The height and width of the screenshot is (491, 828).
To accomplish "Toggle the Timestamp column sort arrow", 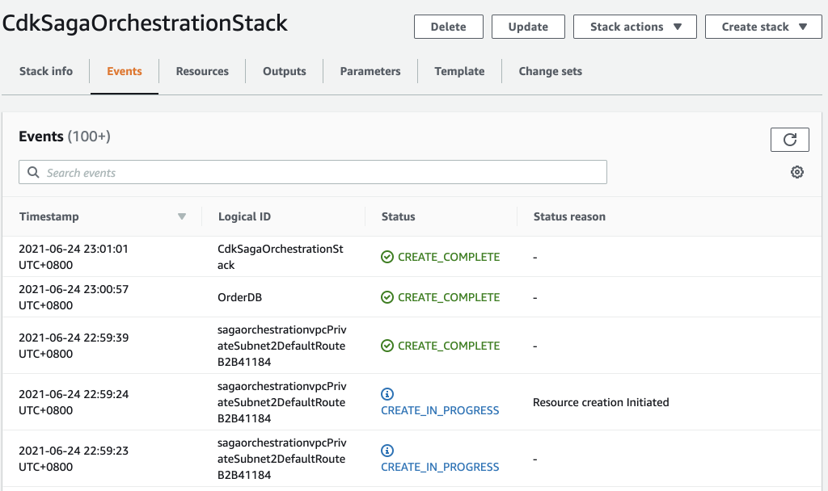I will (x=182, y=216).
